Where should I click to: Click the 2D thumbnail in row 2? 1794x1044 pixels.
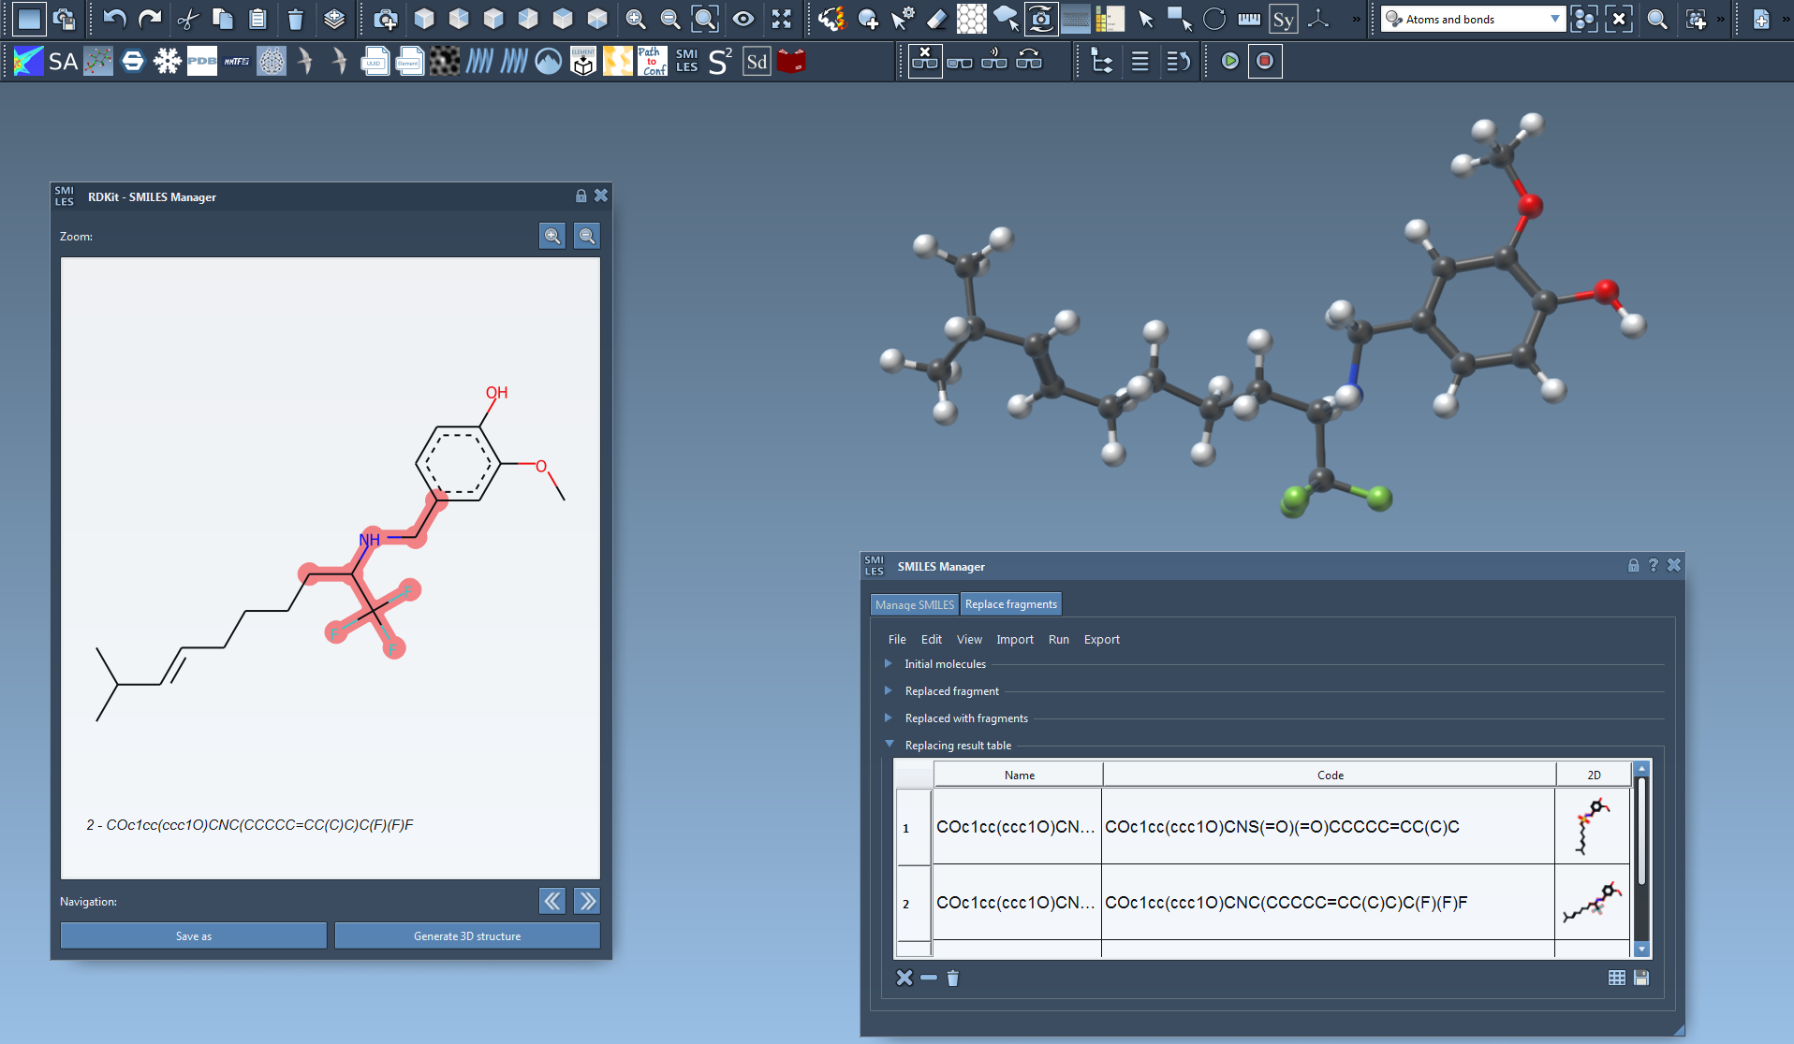click(1593, 903)
